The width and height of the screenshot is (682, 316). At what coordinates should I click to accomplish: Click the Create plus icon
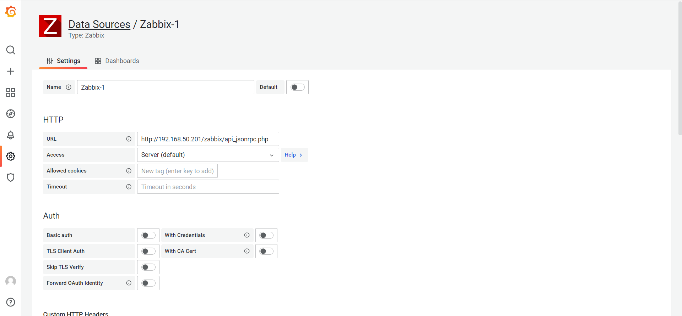click(11, 71)
